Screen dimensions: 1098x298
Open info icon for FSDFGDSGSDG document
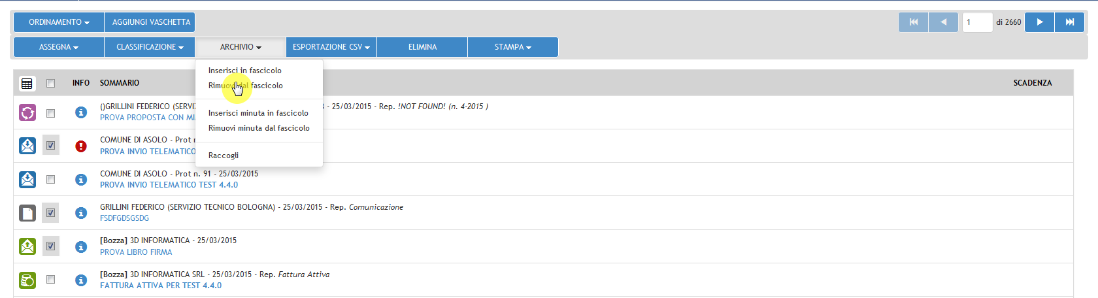point(81,213)
